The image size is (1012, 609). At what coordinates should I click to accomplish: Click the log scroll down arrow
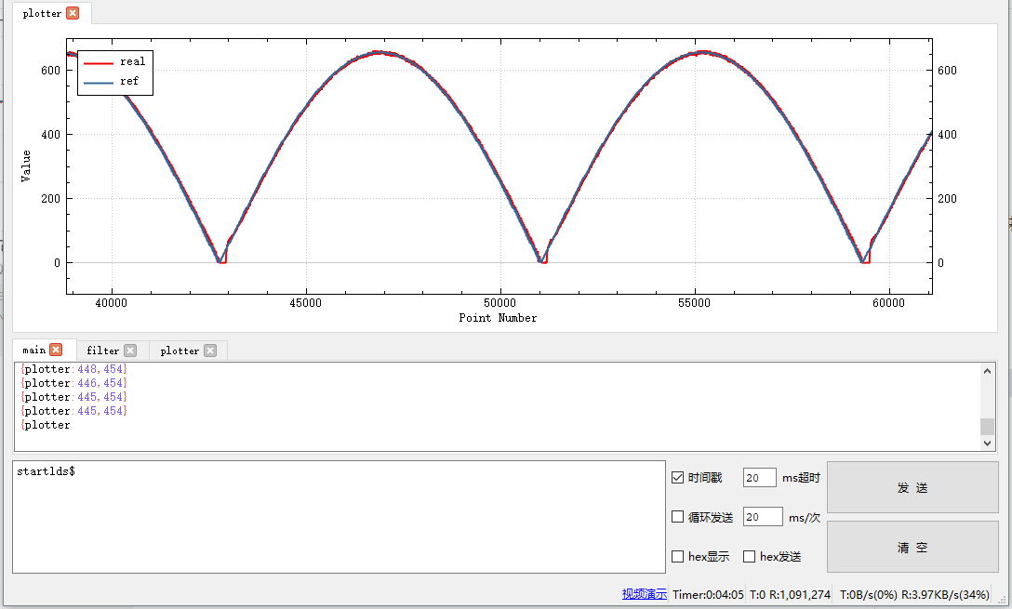click(x=987, y=443)
